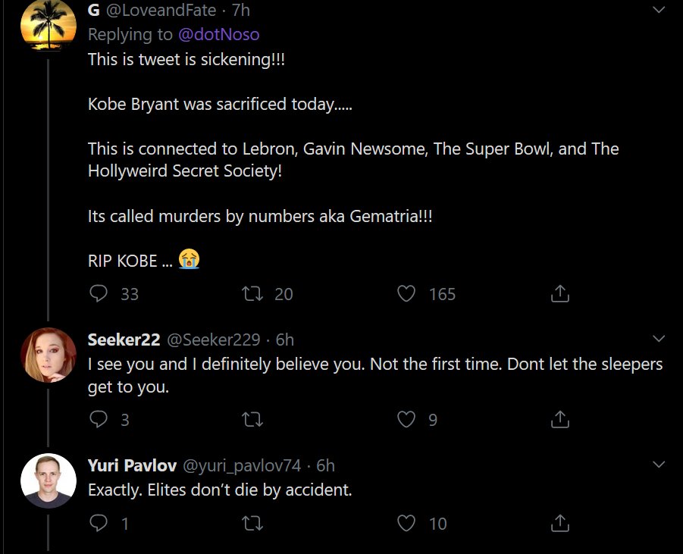Like G's tweet with 165 likes
Image resolution: width=683 pixels, height=554 pixels.
click(407, 293)
